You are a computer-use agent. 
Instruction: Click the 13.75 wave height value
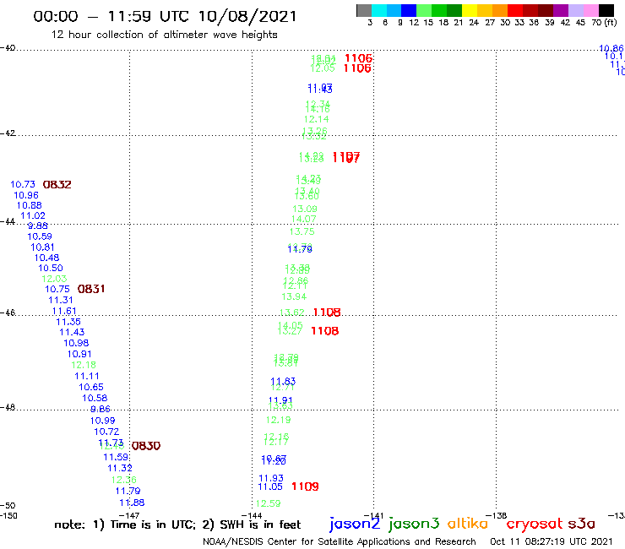302,231
